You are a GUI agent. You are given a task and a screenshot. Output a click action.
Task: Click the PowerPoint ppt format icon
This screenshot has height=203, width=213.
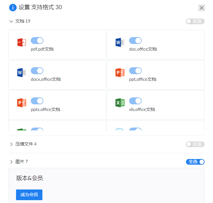pos(120,72)
